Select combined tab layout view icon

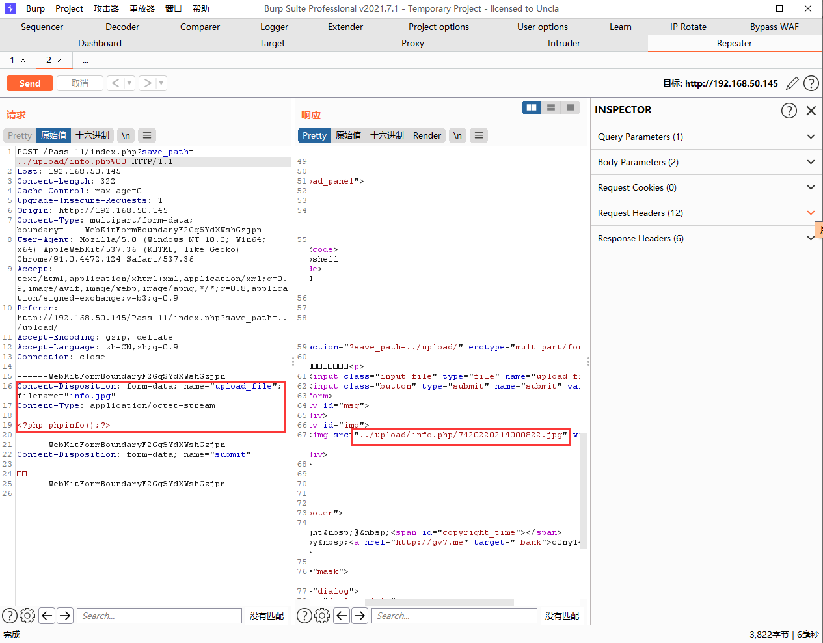pos(571,107)
